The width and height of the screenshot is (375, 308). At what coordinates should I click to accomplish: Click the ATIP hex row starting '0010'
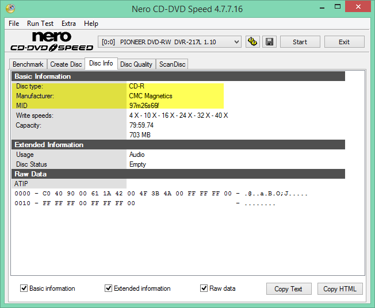(145, 203)
